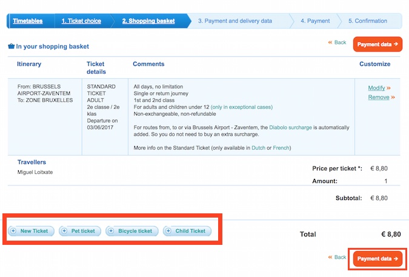Click the top Back arrow icon

tap(330, 43)
